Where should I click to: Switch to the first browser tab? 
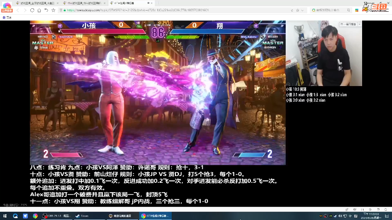click(x=37, y=3)
